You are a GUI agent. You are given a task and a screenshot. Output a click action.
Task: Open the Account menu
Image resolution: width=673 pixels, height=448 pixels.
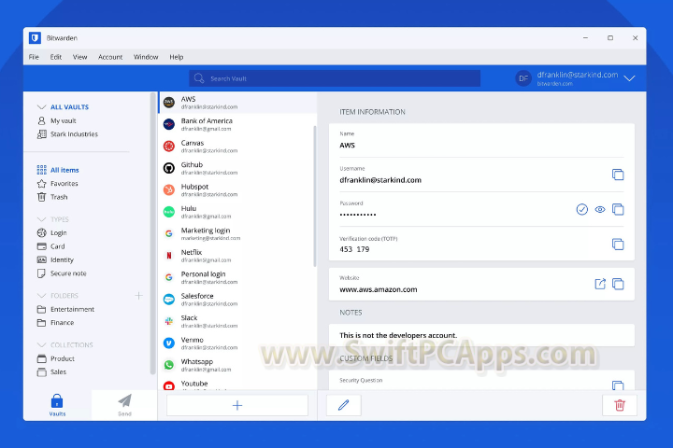[110, 57]
